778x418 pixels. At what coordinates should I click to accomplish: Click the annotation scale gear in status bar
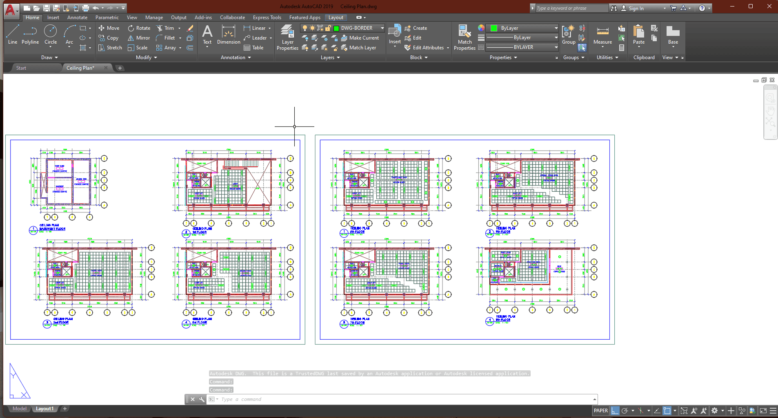714,411
